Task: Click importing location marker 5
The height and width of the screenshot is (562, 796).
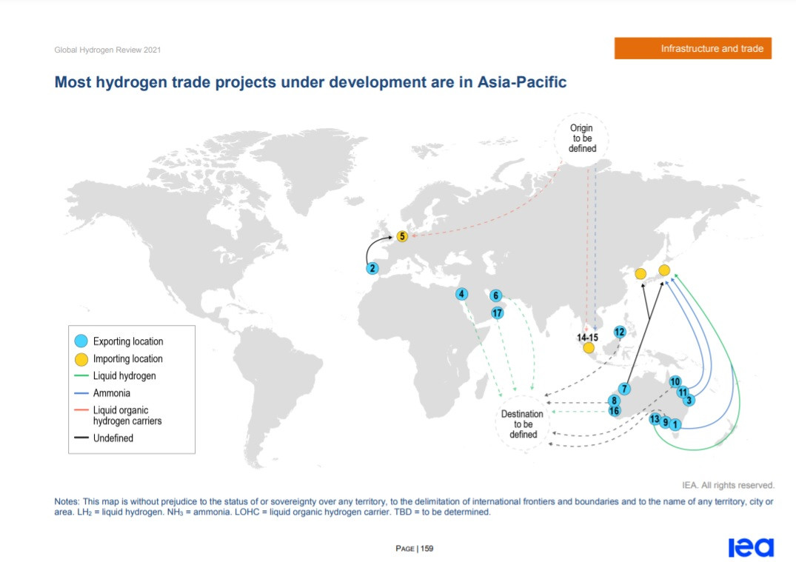Action: coord(402,236)
